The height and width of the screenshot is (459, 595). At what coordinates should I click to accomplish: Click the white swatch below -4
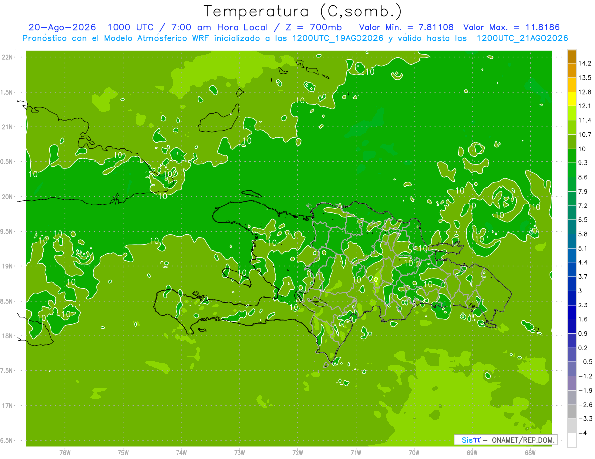click(572, 440)
